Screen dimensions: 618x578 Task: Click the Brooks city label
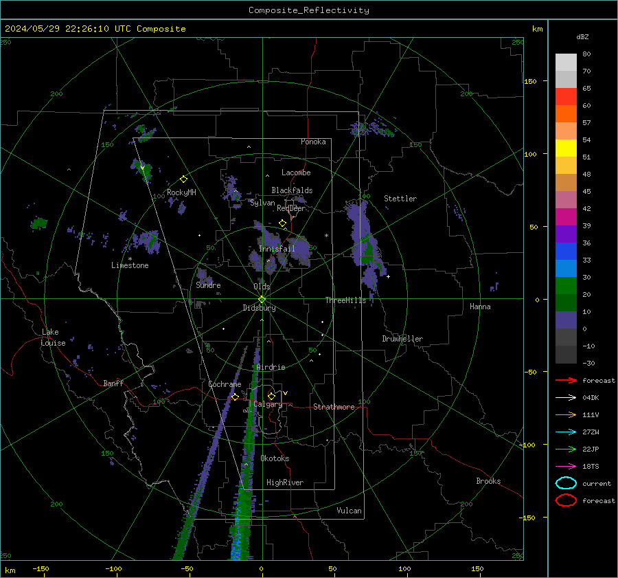(488, 481)
